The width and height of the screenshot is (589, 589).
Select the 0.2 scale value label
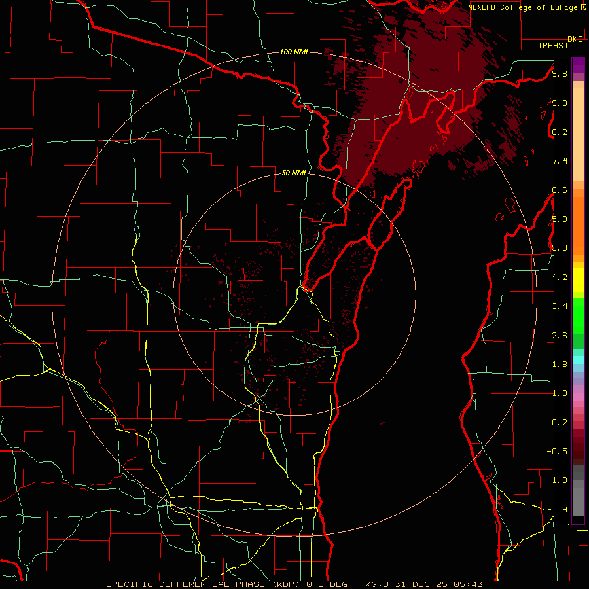560,422
